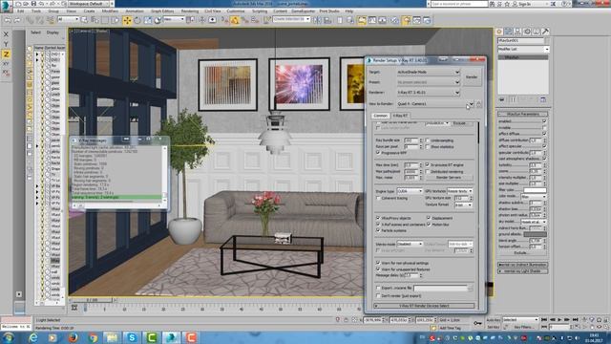The width and height of the screenshot is (611, 344).
Task: Click the Play Animation button
Action: [x=559, y=320]
